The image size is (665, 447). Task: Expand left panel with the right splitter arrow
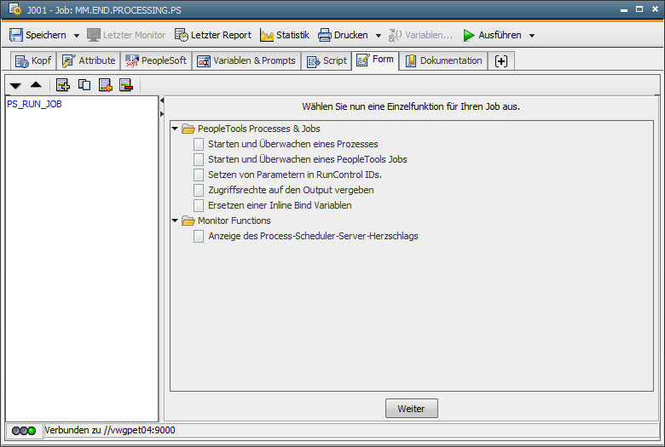pyautogui.click(x=162, y=114)
